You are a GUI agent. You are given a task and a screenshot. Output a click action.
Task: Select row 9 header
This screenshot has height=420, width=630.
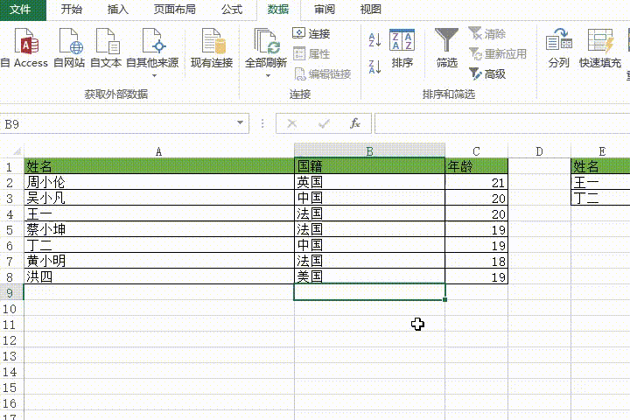(x=11, y=292)
